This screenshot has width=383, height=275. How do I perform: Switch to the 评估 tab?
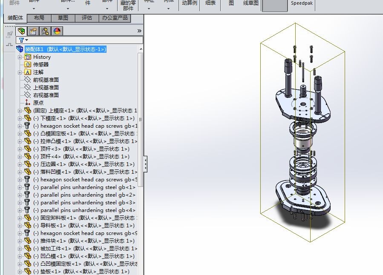point(87,18)
